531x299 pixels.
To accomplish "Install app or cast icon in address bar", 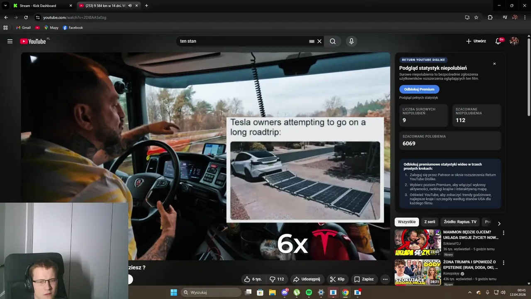I will tap(467, 17).
